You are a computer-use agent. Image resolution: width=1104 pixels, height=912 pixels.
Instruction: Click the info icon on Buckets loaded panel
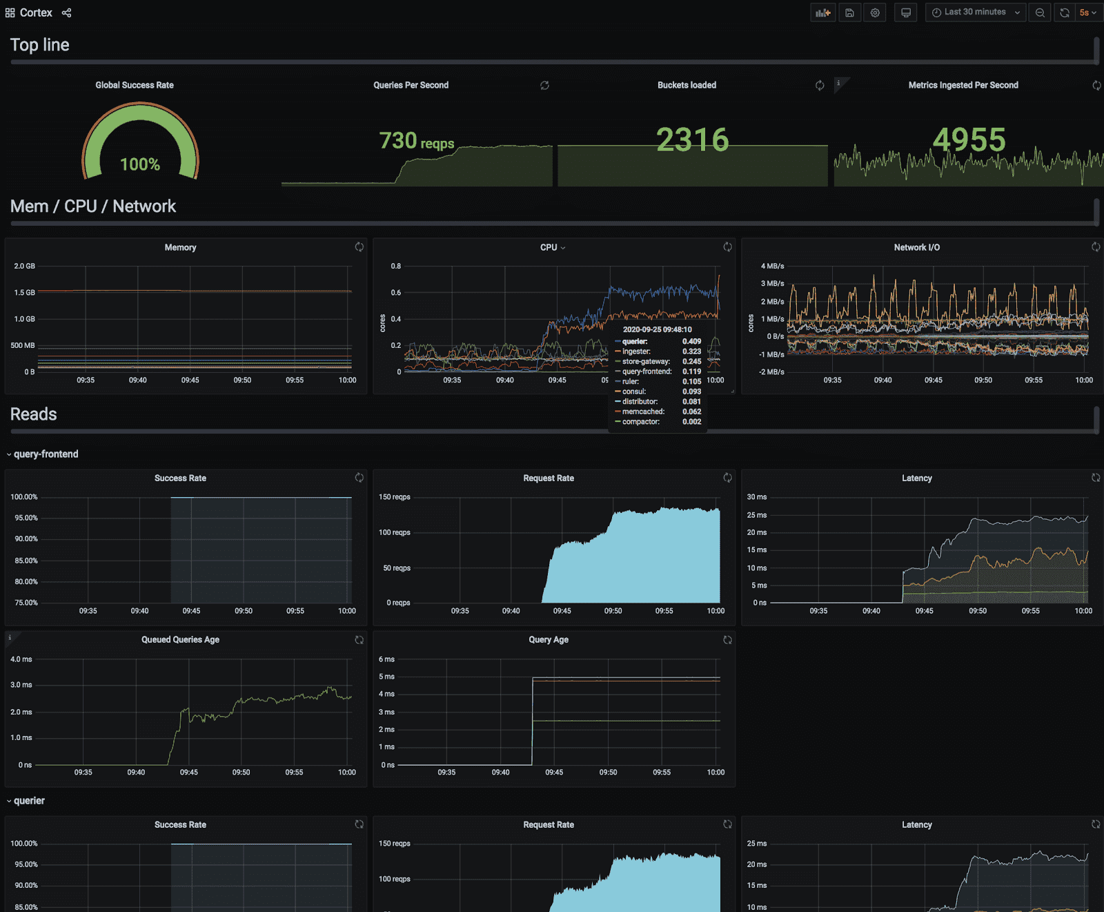(839, 83)
